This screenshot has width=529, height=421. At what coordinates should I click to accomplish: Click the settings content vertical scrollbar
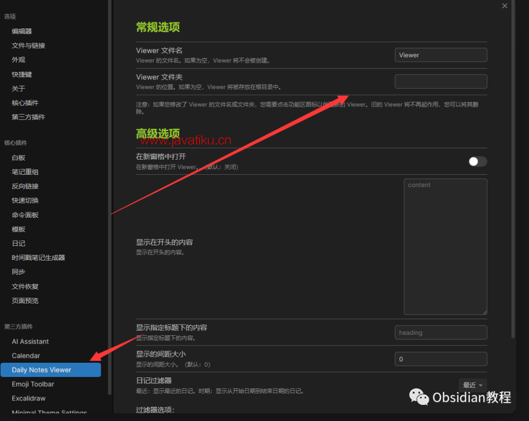(513, 168)
